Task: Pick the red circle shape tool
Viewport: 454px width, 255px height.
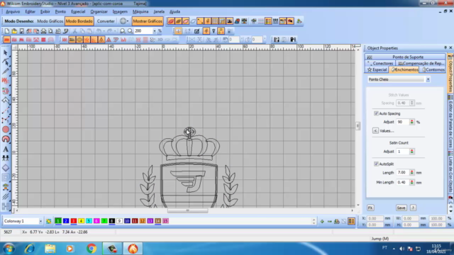Action: (x=6, y=130)
